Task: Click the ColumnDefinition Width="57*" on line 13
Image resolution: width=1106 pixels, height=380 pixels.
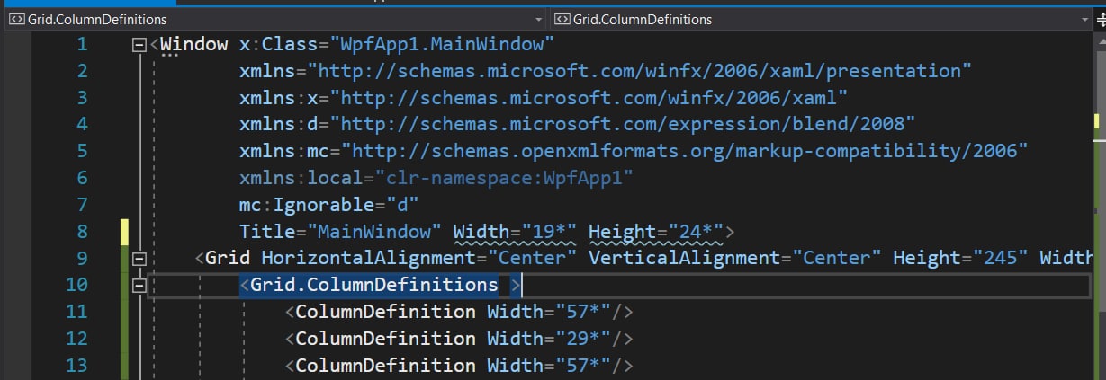Action: [x=461, y=367]
